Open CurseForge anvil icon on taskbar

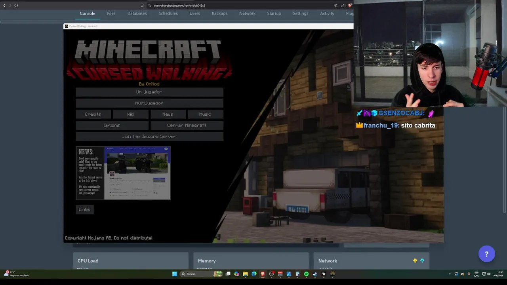click(324, 274)
